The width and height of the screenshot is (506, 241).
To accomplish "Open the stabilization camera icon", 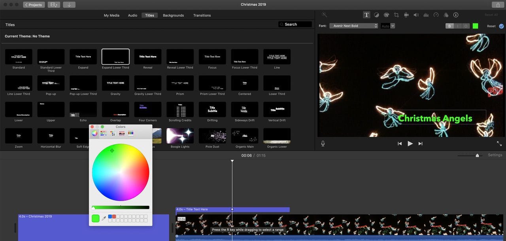I will click(x=406, y=15).
